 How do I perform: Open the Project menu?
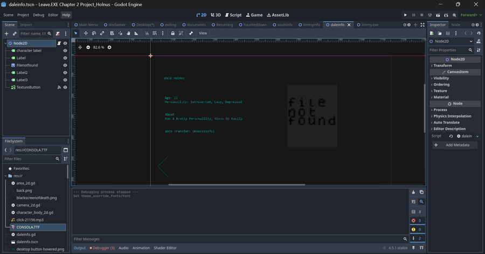[23, 15]
